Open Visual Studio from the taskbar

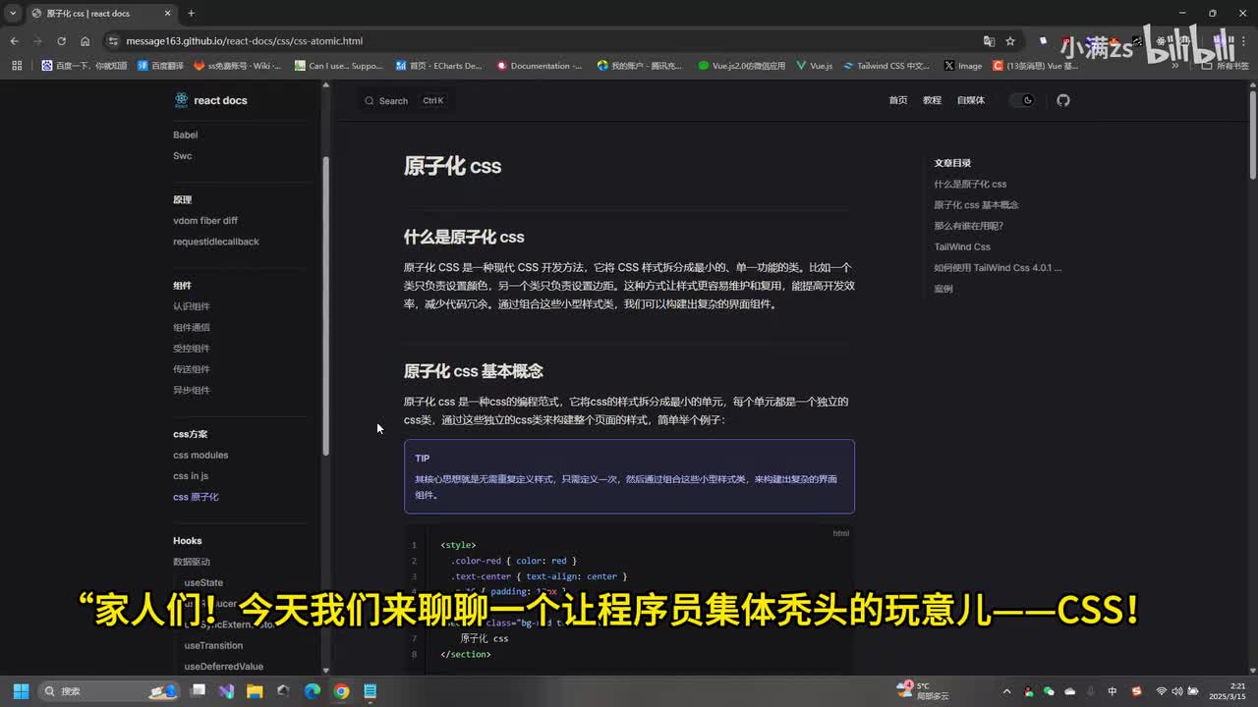point(226,691)
